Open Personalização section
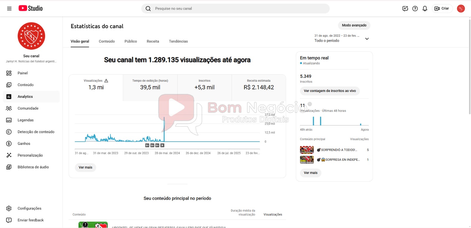 click(x=31, y=155)
